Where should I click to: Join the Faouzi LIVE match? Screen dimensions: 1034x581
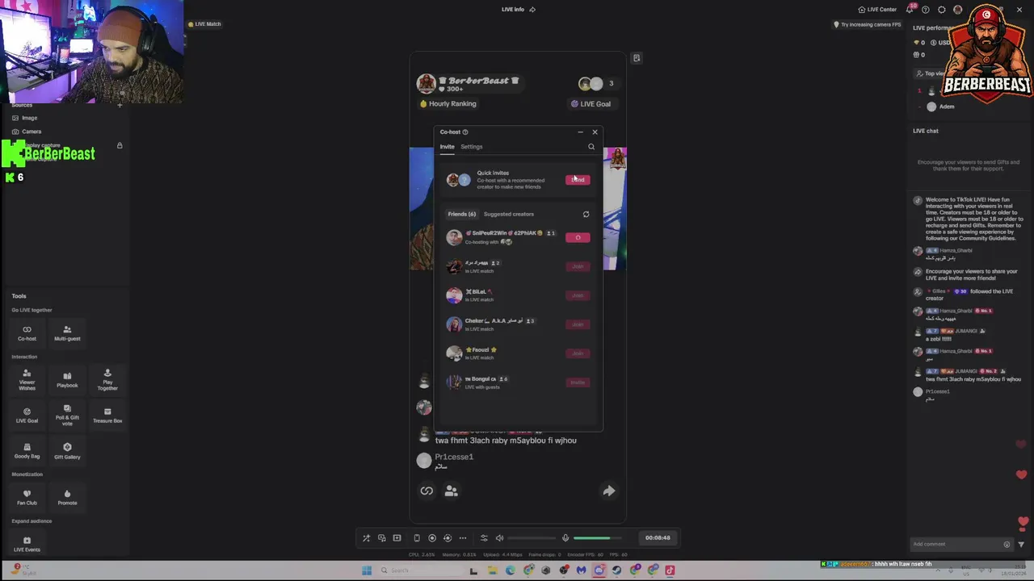click(x=578, y=353)
